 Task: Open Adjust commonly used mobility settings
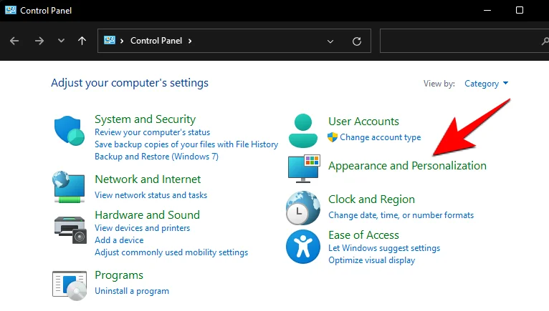coord(171,252)
